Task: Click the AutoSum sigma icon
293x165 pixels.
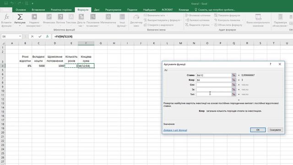Action: (x=20, y=17)
